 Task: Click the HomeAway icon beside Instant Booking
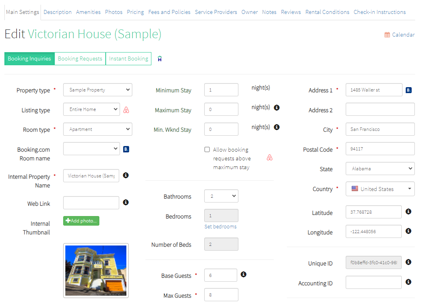pos(160,59)
